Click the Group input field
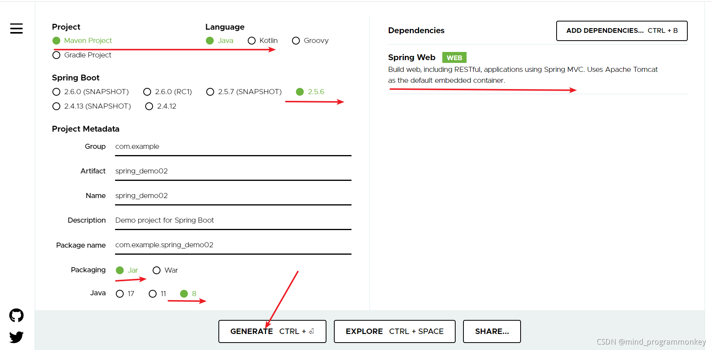The width and height of the screenshot is (712, 350). (233, 147)
